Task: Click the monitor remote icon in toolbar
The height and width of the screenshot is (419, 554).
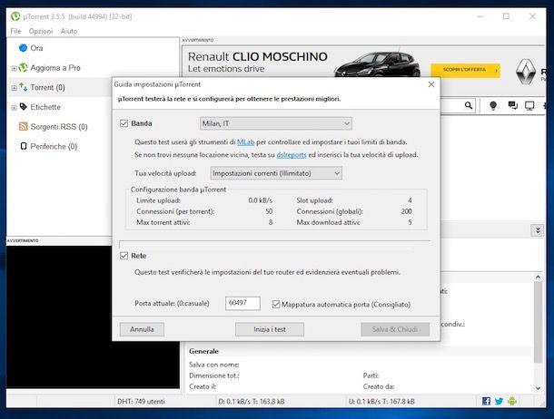Action: coord(529,105)
